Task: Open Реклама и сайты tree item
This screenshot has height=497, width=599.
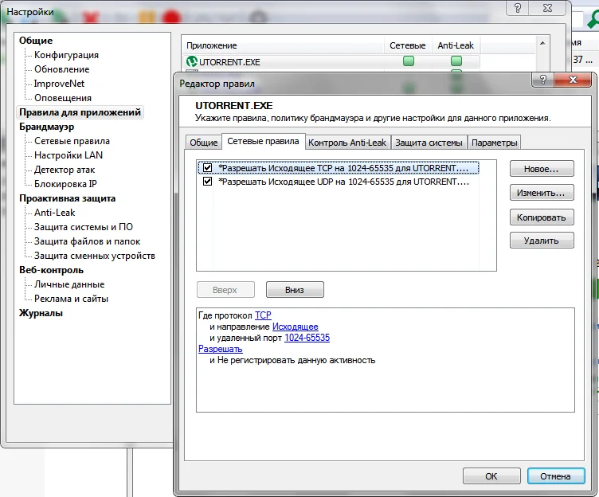Action: click(71, 299)
